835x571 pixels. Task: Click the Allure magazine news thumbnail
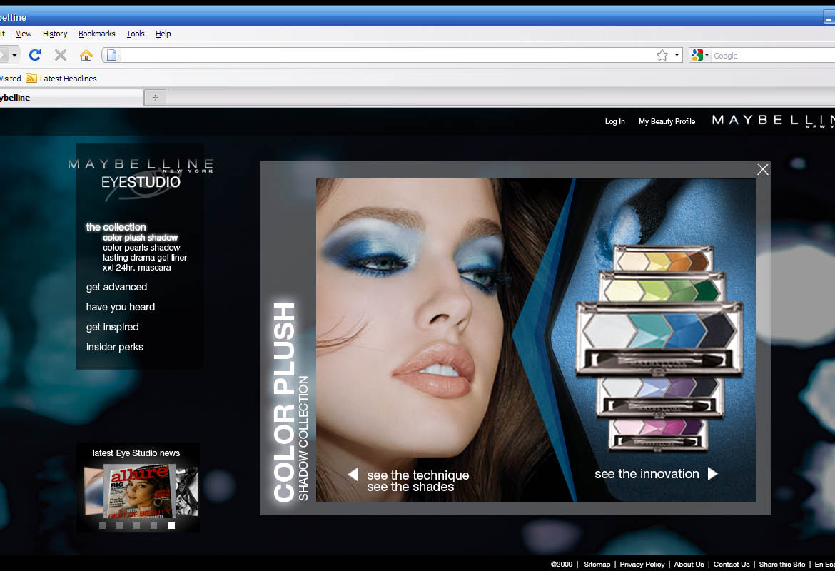pyautogui.click(x=138, y=490)
